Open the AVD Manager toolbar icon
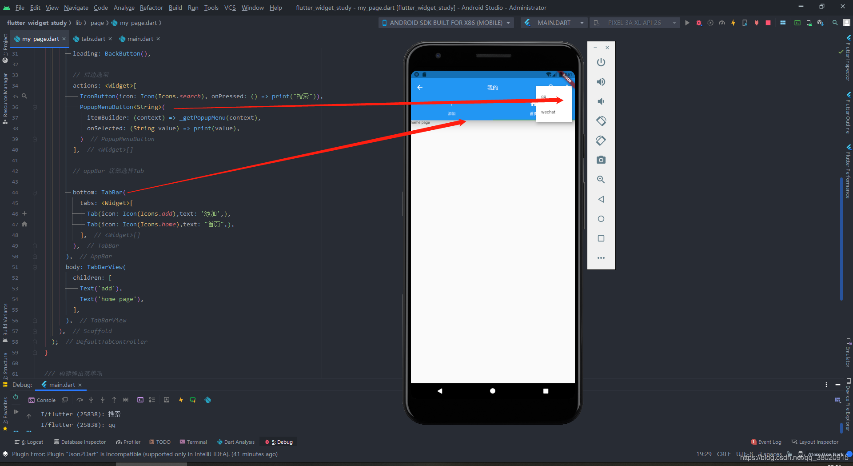Image resolution: width=853 pixels, height=466 pixels. click(x=809, y=23)
